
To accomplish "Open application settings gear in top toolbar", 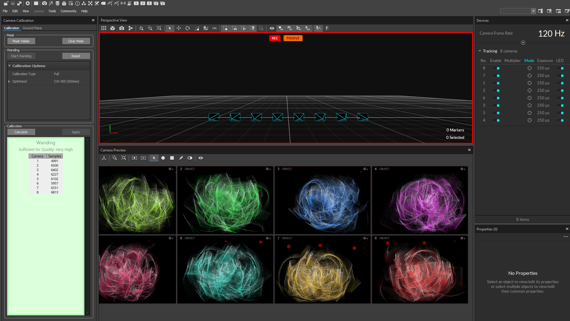I will click(28, 3).
